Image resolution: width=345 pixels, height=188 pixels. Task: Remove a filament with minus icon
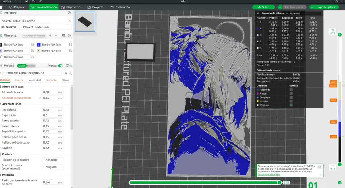click(x=56, y=36)
